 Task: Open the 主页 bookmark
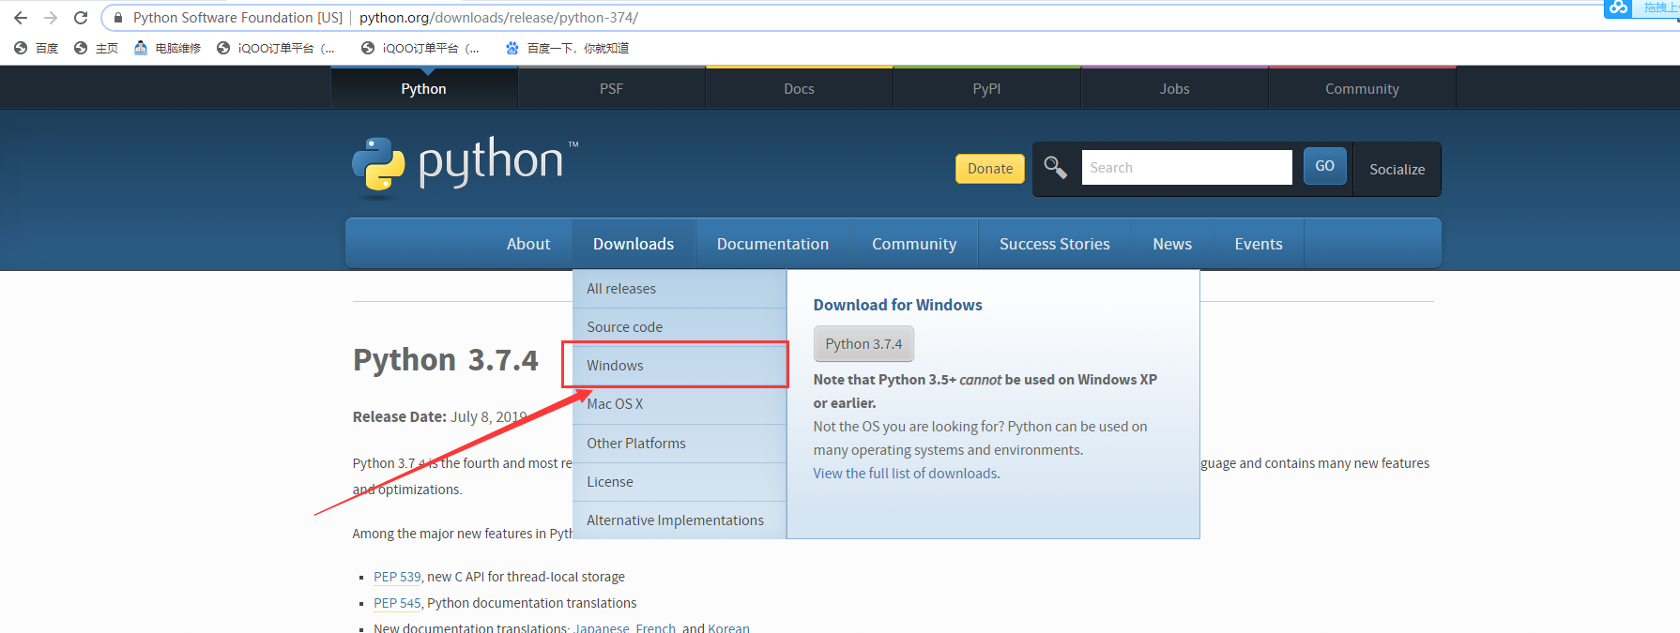click(96, 48)
